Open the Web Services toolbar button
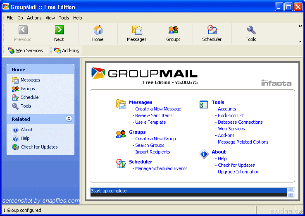The height and width of the screenshot is (216, 305). [25, 50]
